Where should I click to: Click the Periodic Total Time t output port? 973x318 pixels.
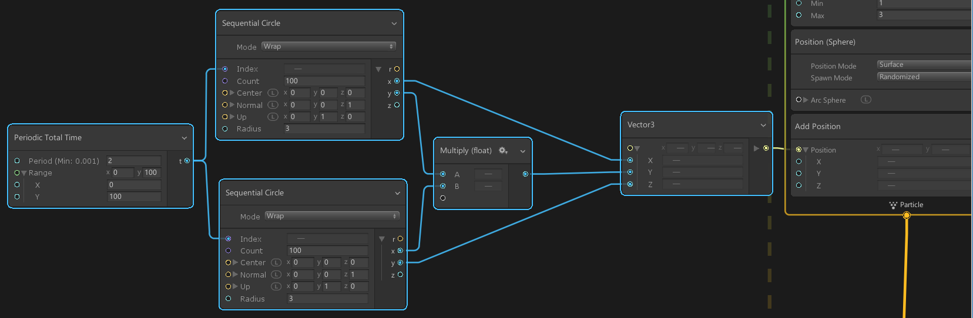click(x=187, y=161)
